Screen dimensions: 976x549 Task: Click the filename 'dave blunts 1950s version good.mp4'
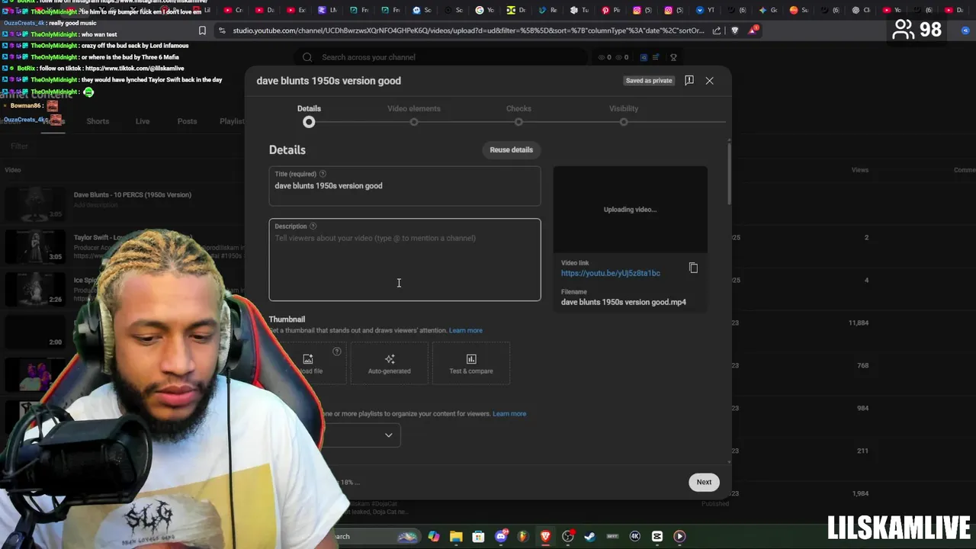(x=624, y=302)
